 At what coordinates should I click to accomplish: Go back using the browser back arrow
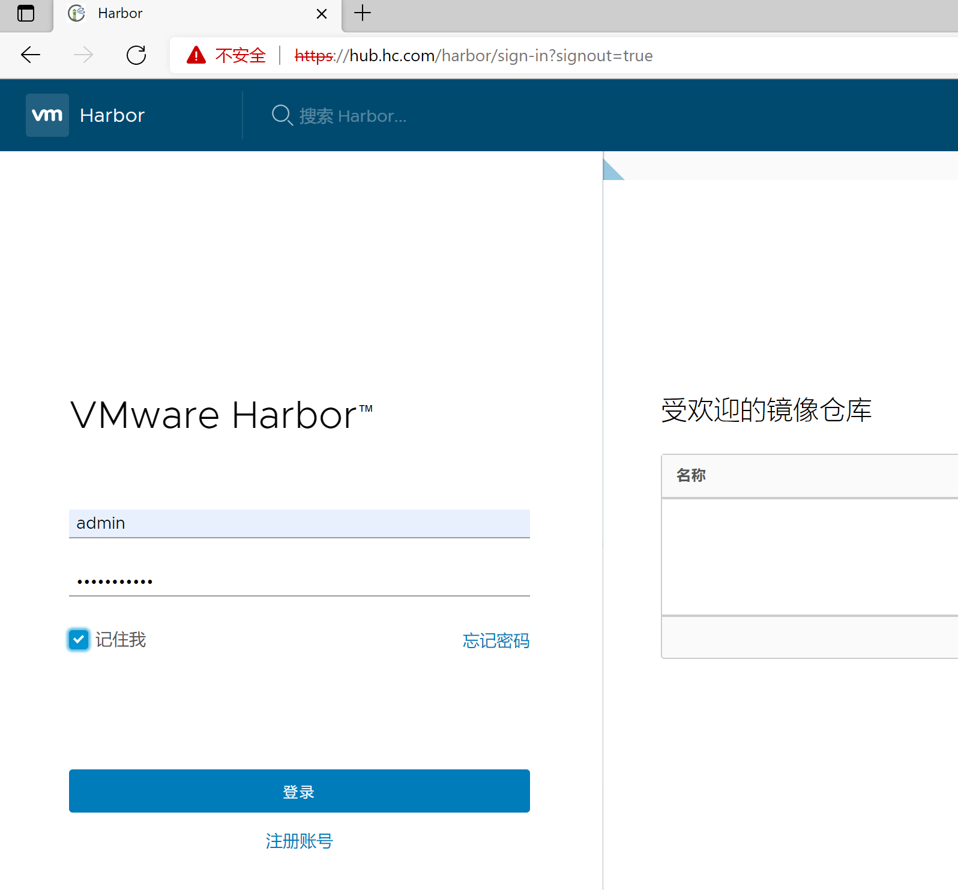point(31,55)
